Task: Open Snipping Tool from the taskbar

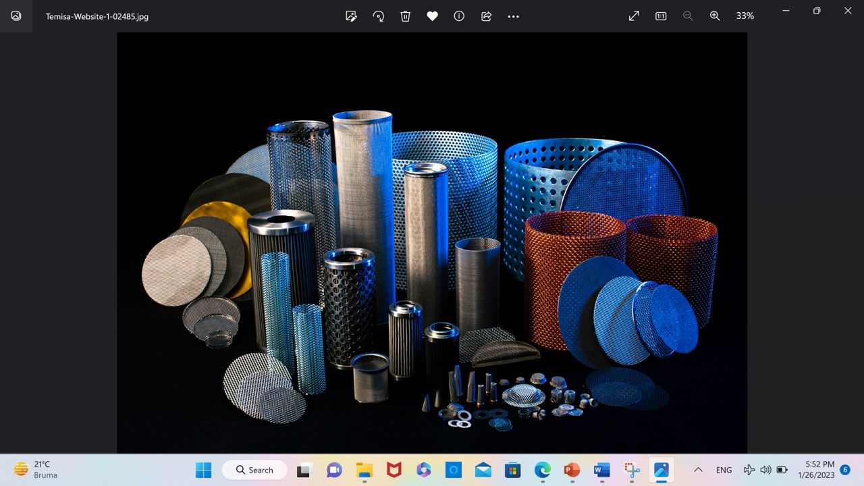Action: (x=632, y=470)
